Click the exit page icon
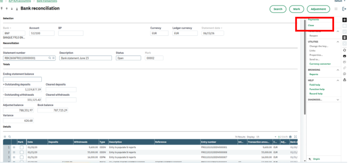 (x=344, y=9)
